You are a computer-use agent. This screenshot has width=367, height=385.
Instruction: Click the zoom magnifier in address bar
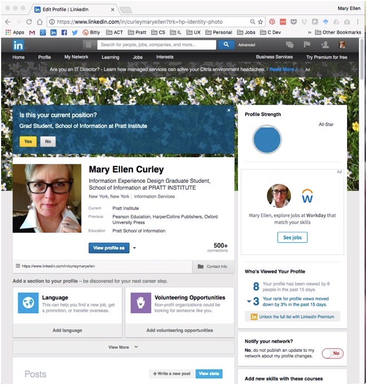[x=252, y=22]
